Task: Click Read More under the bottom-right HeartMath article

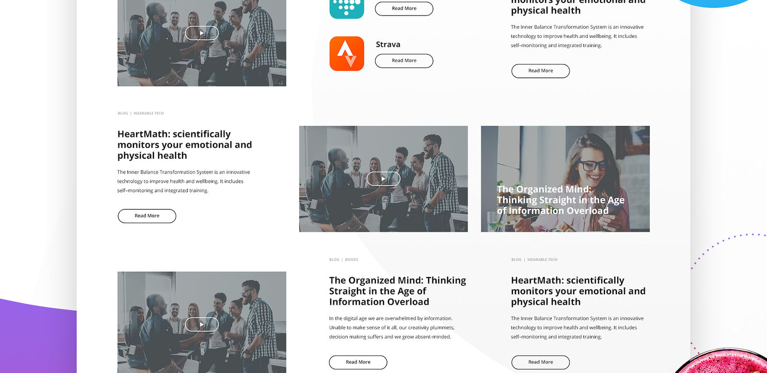Action: click(x=541, y=362)
